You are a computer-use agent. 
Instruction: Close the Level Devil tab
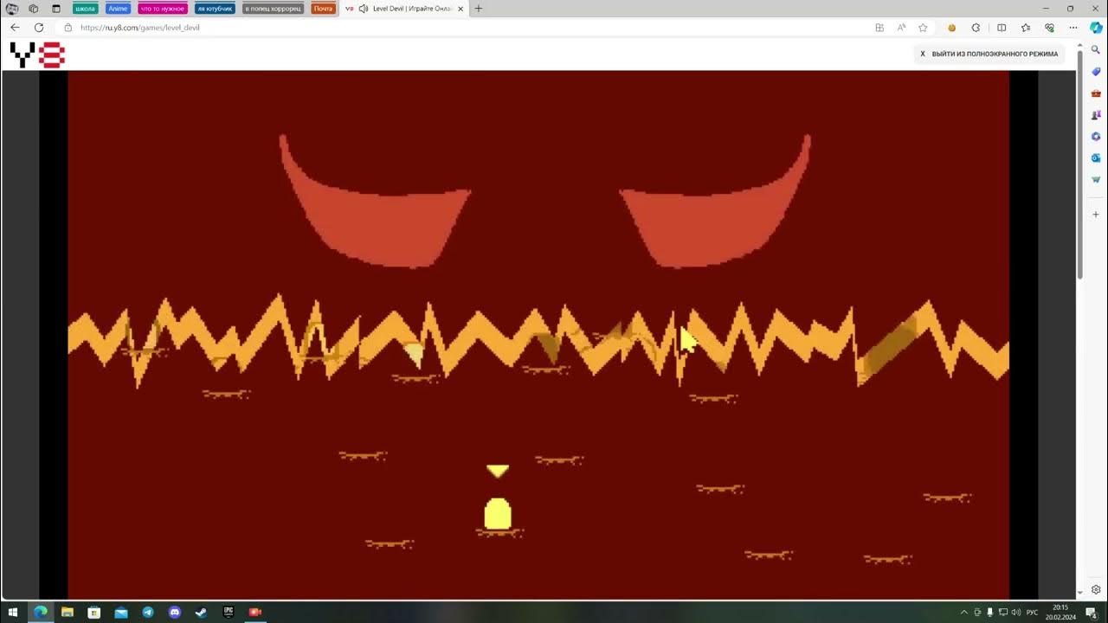(461, 9)
